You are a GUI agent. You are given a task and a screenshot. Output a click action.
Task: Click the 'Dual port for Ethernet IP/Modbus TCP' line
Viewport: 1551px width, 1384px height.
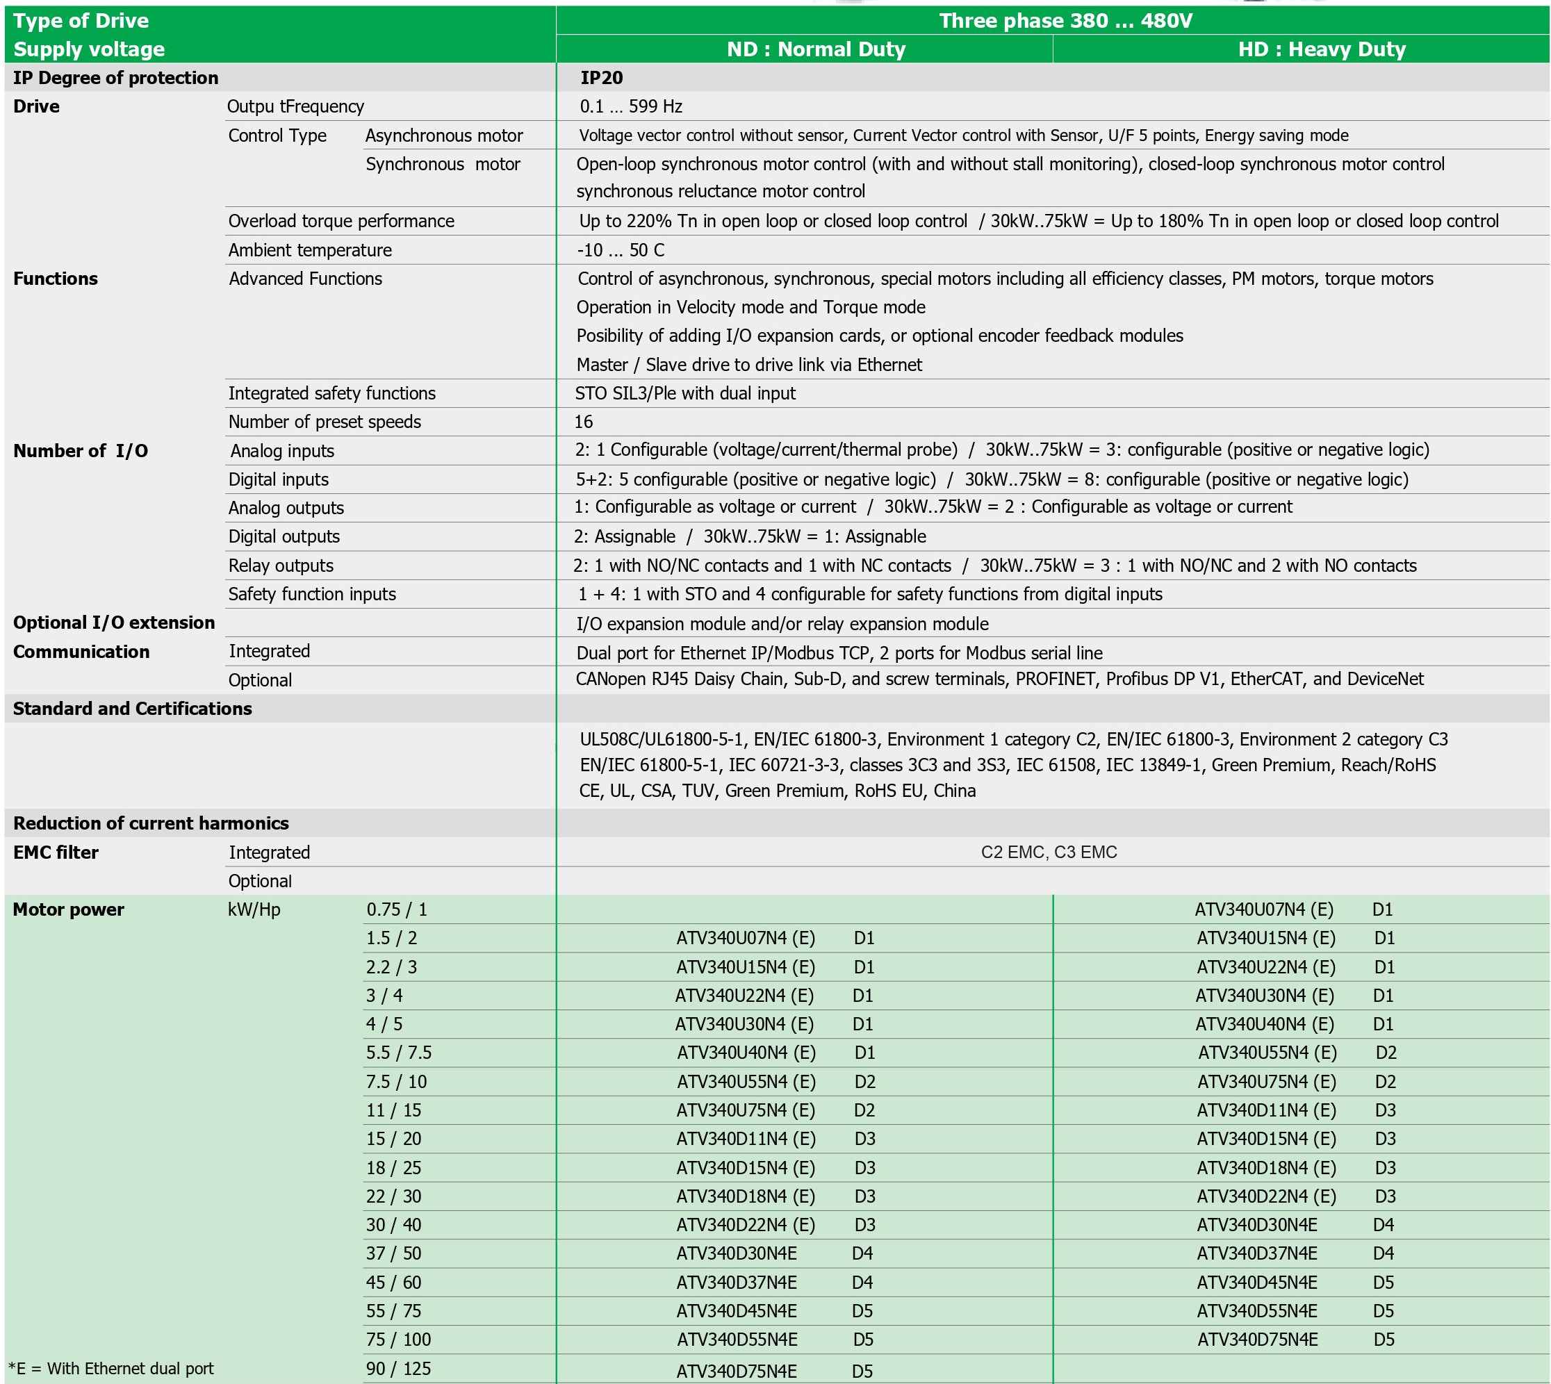pos(839,653)
